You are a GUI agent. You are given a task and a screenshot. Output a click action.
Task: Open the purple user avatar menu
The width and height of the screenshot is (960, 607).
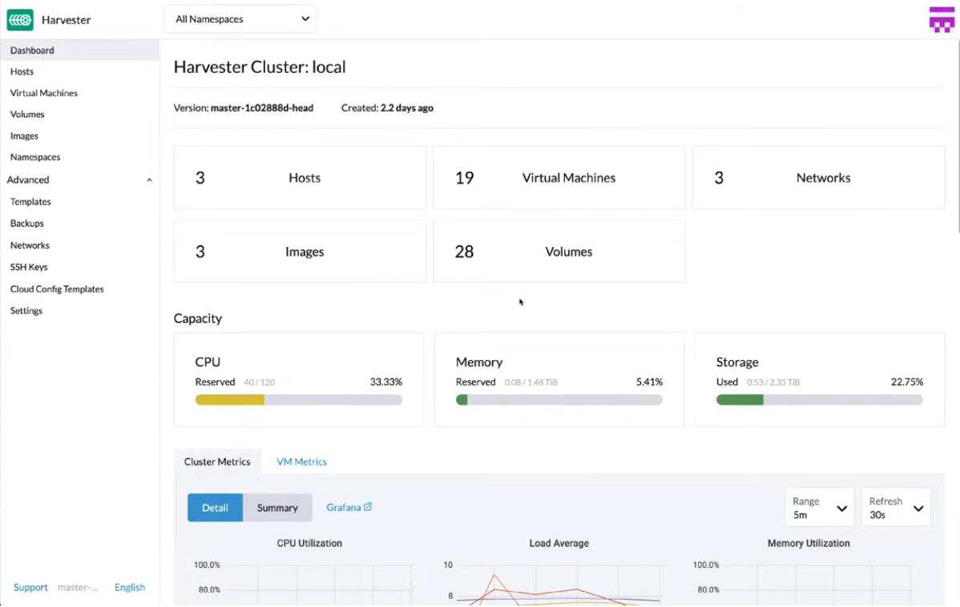(x=941, y=19)
